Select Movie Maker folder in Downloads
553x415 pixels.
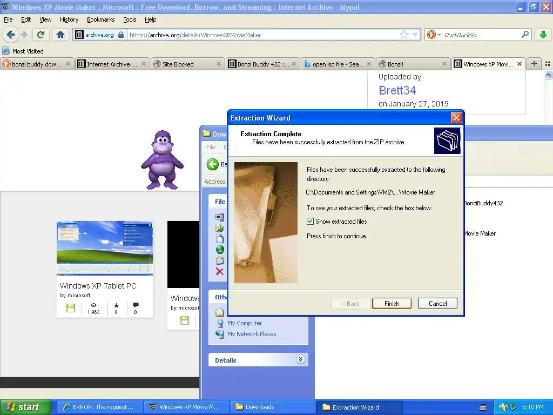tap(480, 233)
